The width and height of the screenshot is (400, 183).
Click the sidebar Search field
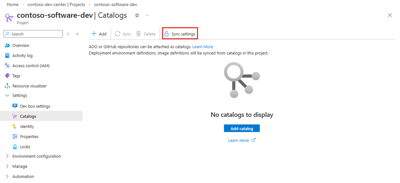coord(33,34)
